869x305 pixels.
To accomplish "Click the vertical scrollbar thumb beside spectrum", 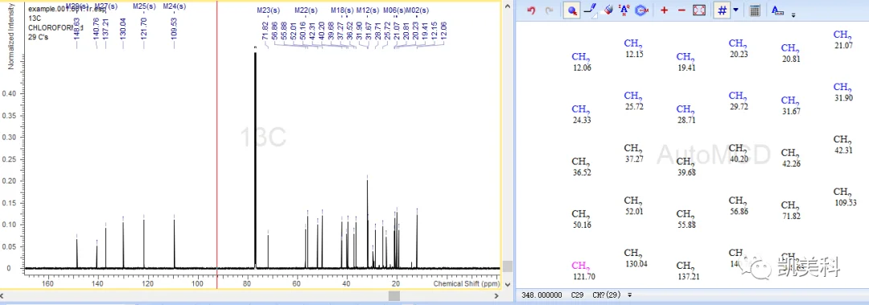I will [x=507, y=266].
